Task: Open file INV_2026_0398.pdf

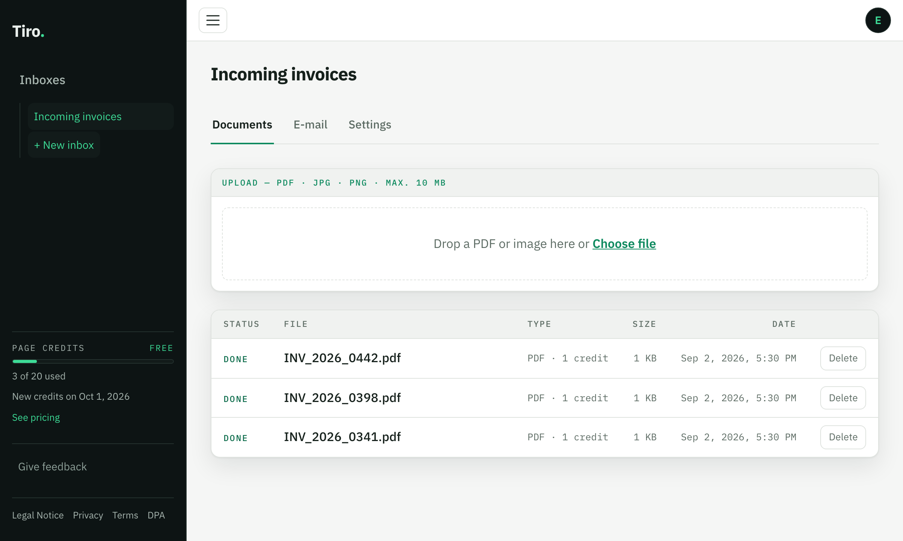Action: tap(342, 398)
